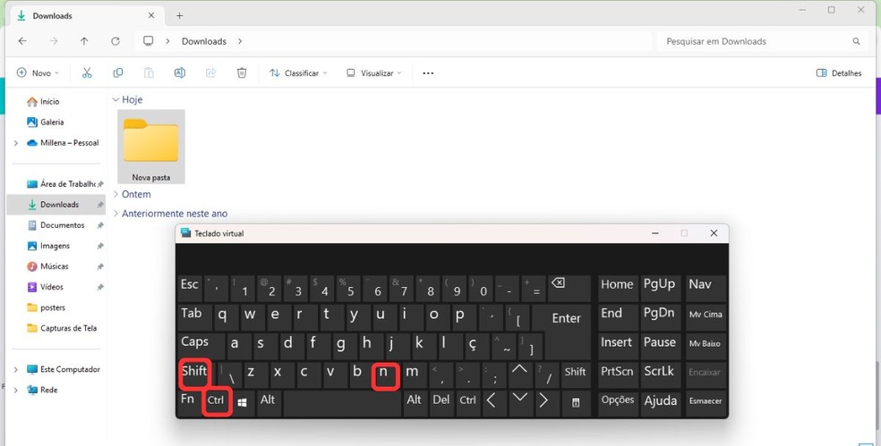The image size is (881, 446).
Task: Expand Millena – Pessoal in sidebar
Action: (16, 143)
